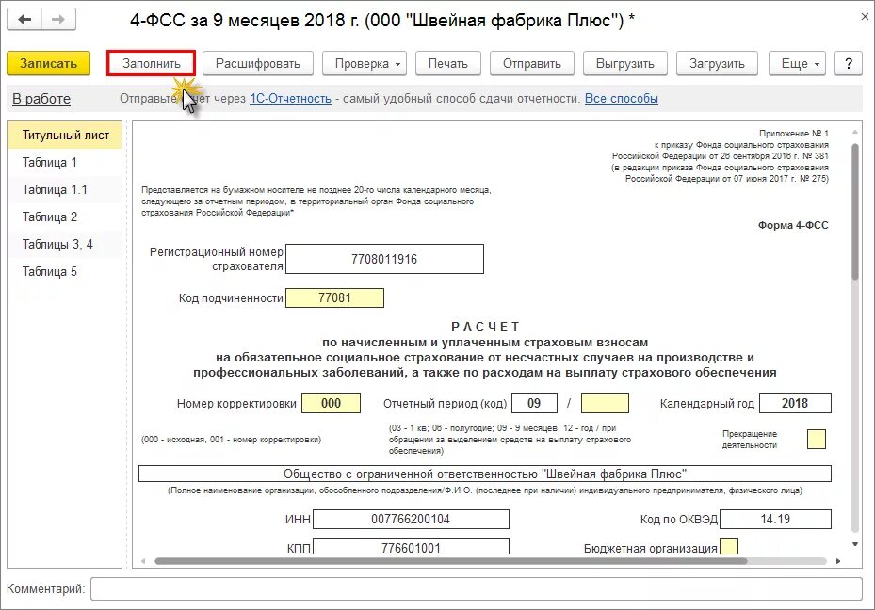The height and width of the screenshot is (610, 875).
Task: Click the scroll-down arrow of the form
Action: [855, 544]
